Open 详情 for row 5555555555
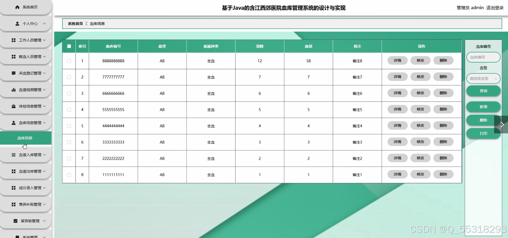 397,109
